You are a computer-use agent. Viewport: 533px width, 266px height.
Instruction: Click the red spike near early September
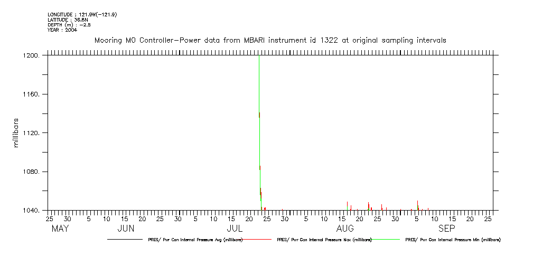click(417, 204)
